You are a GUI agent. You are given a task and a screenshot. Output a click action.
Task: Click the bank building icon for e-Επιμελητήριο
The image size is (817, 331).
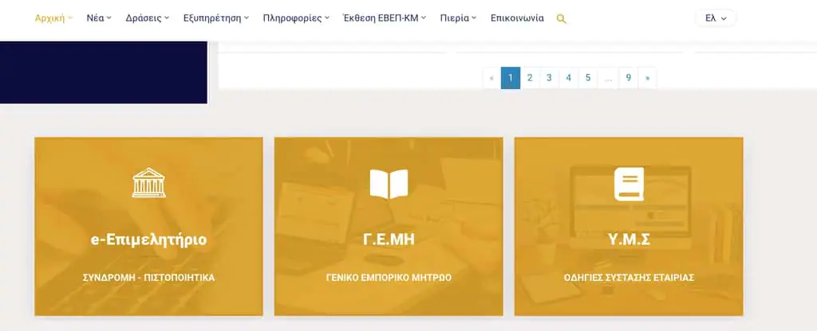point(148,183)
